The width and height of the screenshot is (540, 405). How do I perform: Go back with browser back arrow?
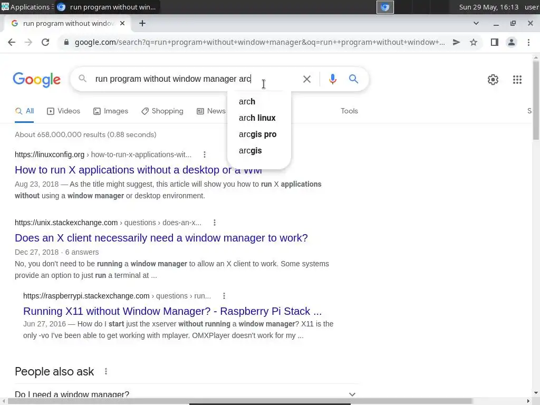[12, 42]
